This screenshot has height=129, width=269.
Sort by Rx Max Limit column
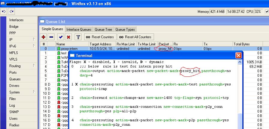tap(126, 44)
